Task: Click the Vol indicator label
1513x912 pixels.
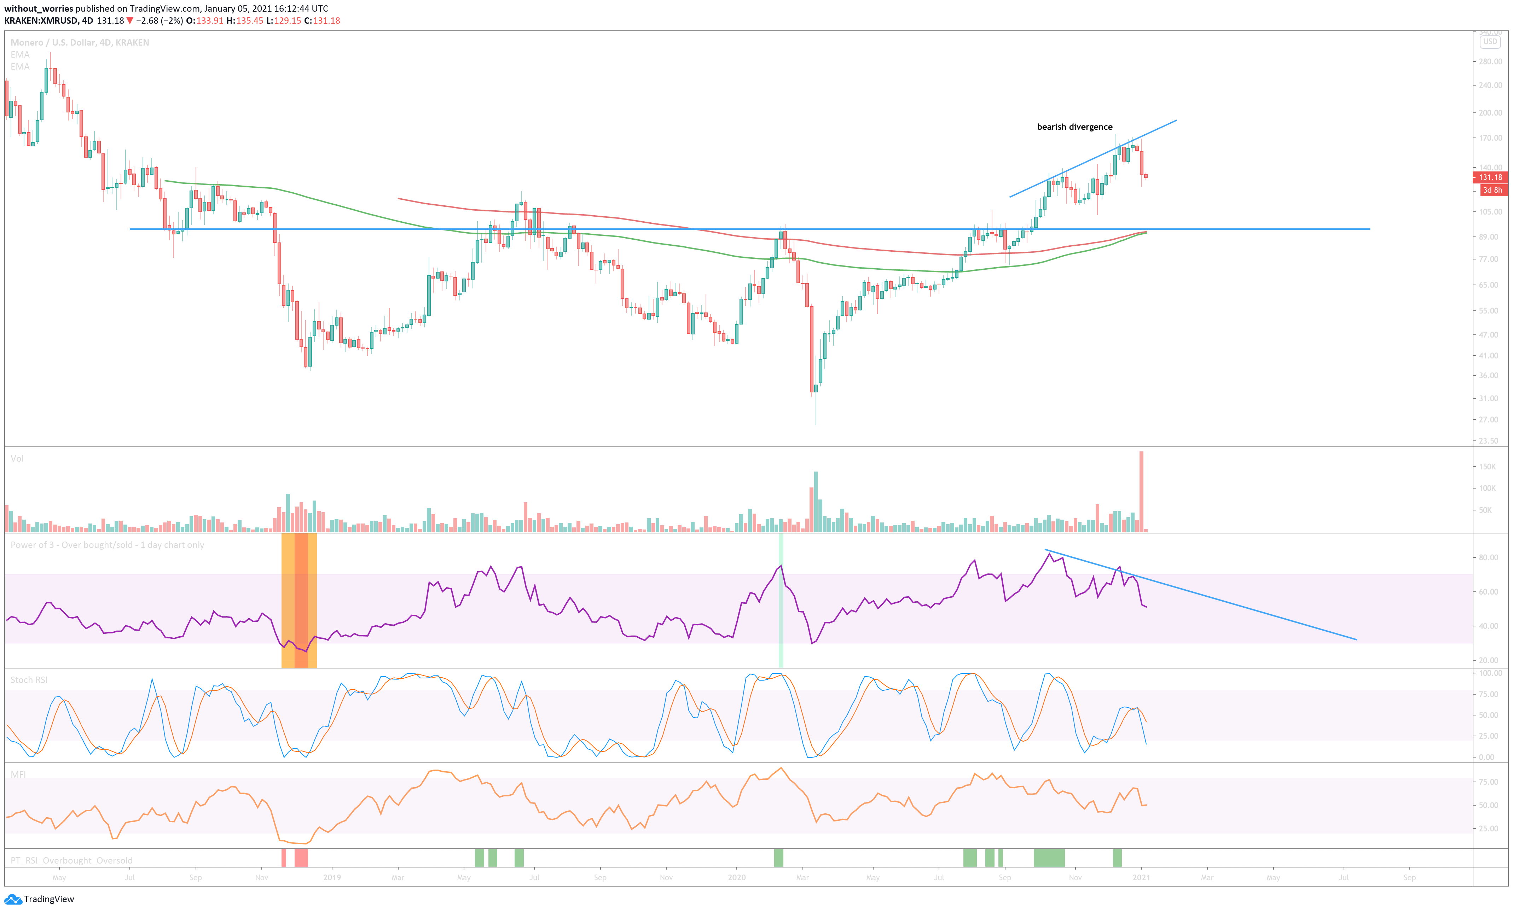Action: (17, 458)
